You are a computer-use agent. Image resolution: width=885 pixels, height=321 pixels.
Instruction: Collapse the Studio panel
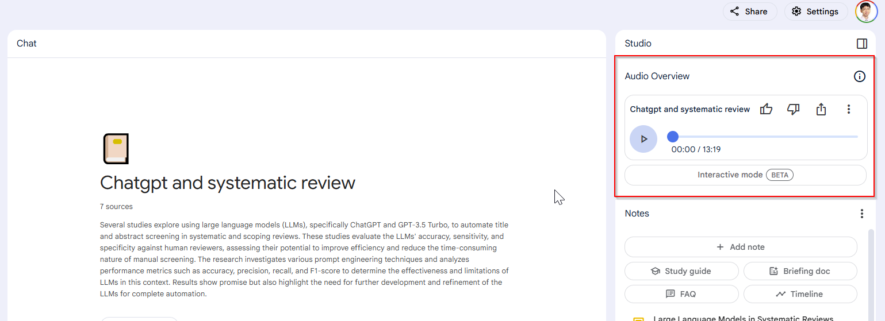[862, 44]
